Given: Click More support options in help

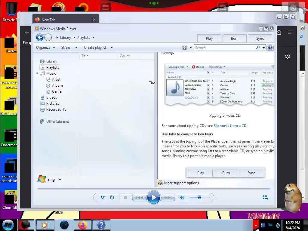Looking at the screenshot, I should (x=181, y=183).
